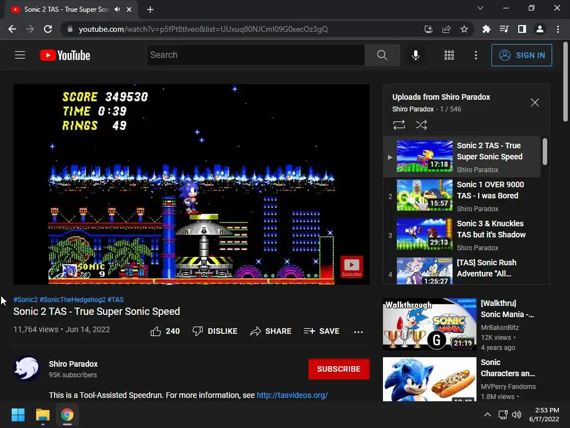This screenshot has height=428, width=570.
Task: Click the browser forward arrow
Action: (x=30, y=29)
